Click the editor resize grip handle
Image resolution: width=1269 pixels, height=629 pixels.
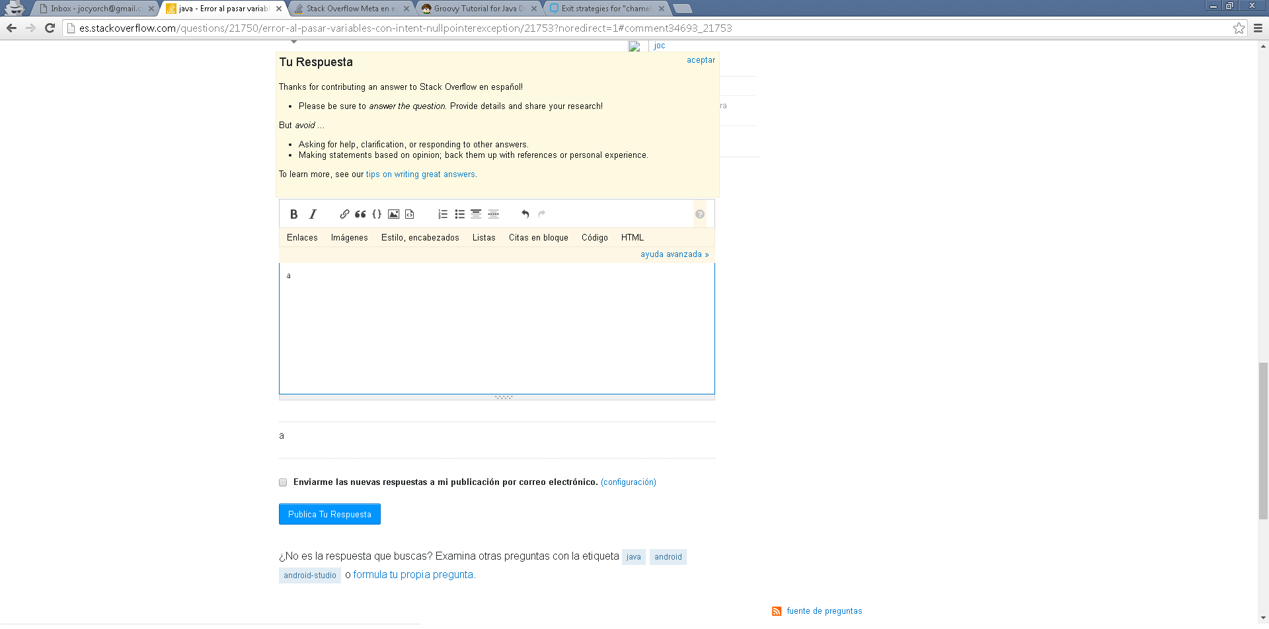click(x=504, y=397)
